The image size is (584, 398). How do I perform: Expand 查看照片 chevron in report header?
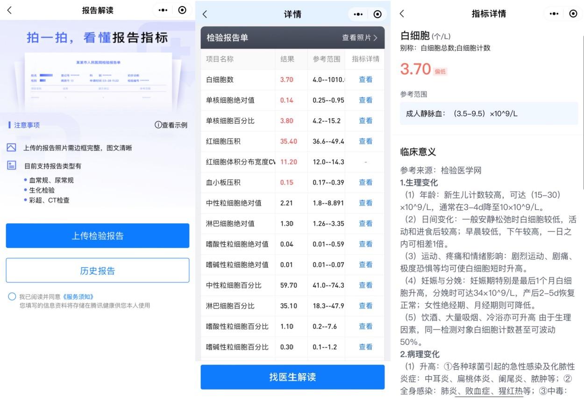375,38
